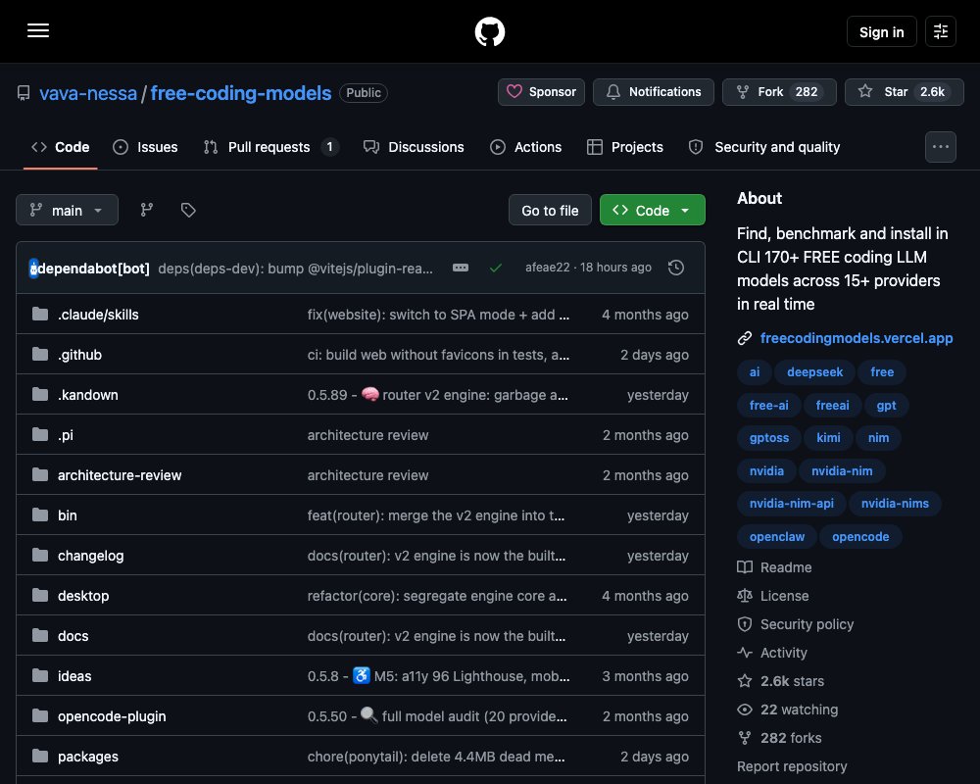Click Report repository link
This screenshot has width=980, height=784.
click(x=792, y=766)
